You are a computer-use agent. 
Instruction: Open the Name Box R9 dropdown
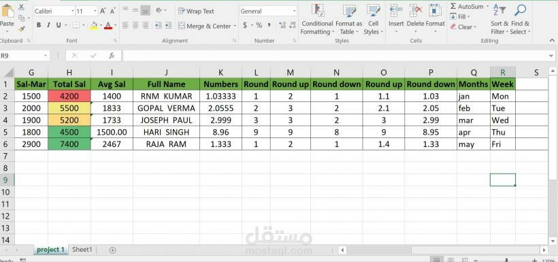tap(46, 56)
